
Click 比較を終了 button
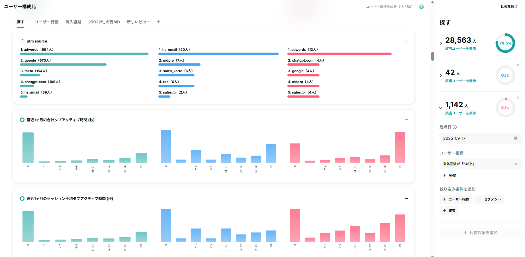(509, 7)
